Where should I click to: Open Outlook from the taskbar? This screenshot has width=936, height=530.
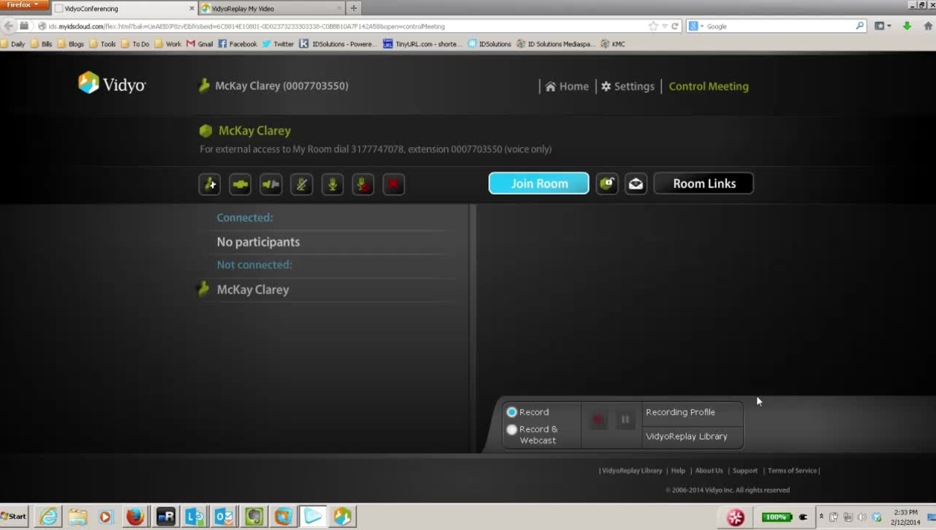tap(224, 517)
